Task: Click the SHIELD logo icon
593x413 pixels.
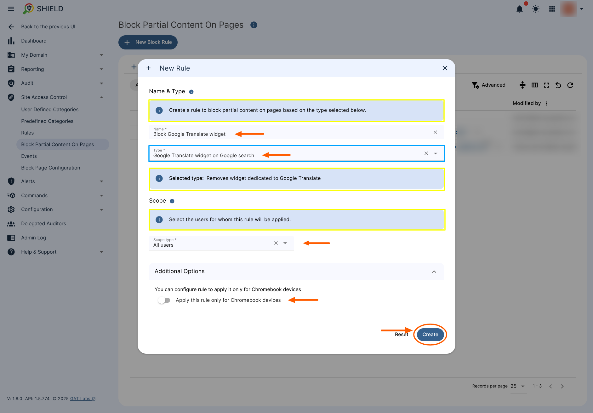Action: pyautogui.click(x=28, y=9)
